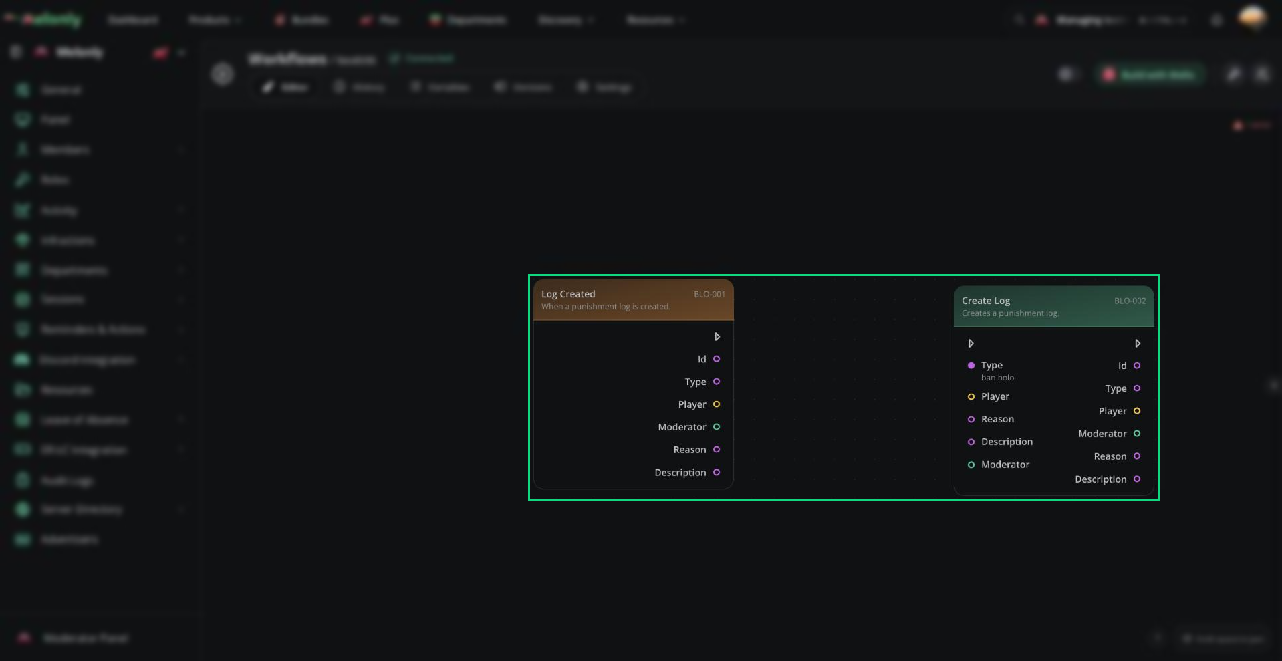Click 'Creates a punishment log.' description

point(1010,313)
